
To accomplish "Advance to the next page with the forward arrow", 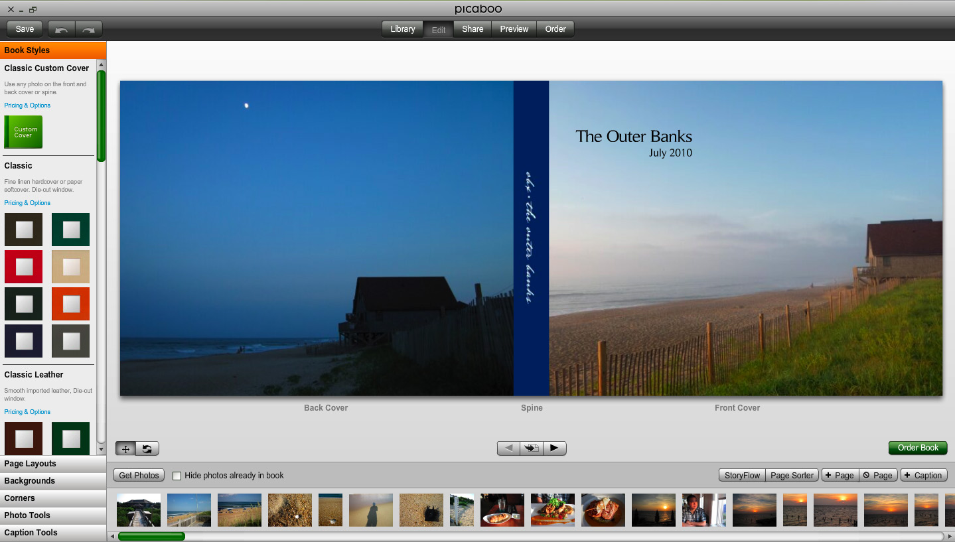I will (x=554, y=448).
